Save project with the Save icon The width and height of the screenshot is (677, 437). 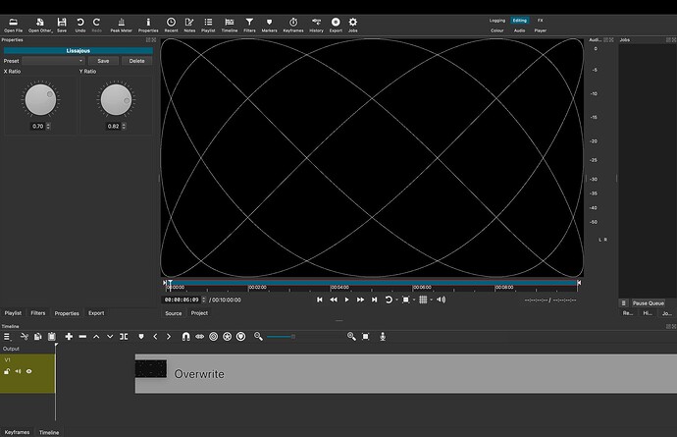[62, 26]
